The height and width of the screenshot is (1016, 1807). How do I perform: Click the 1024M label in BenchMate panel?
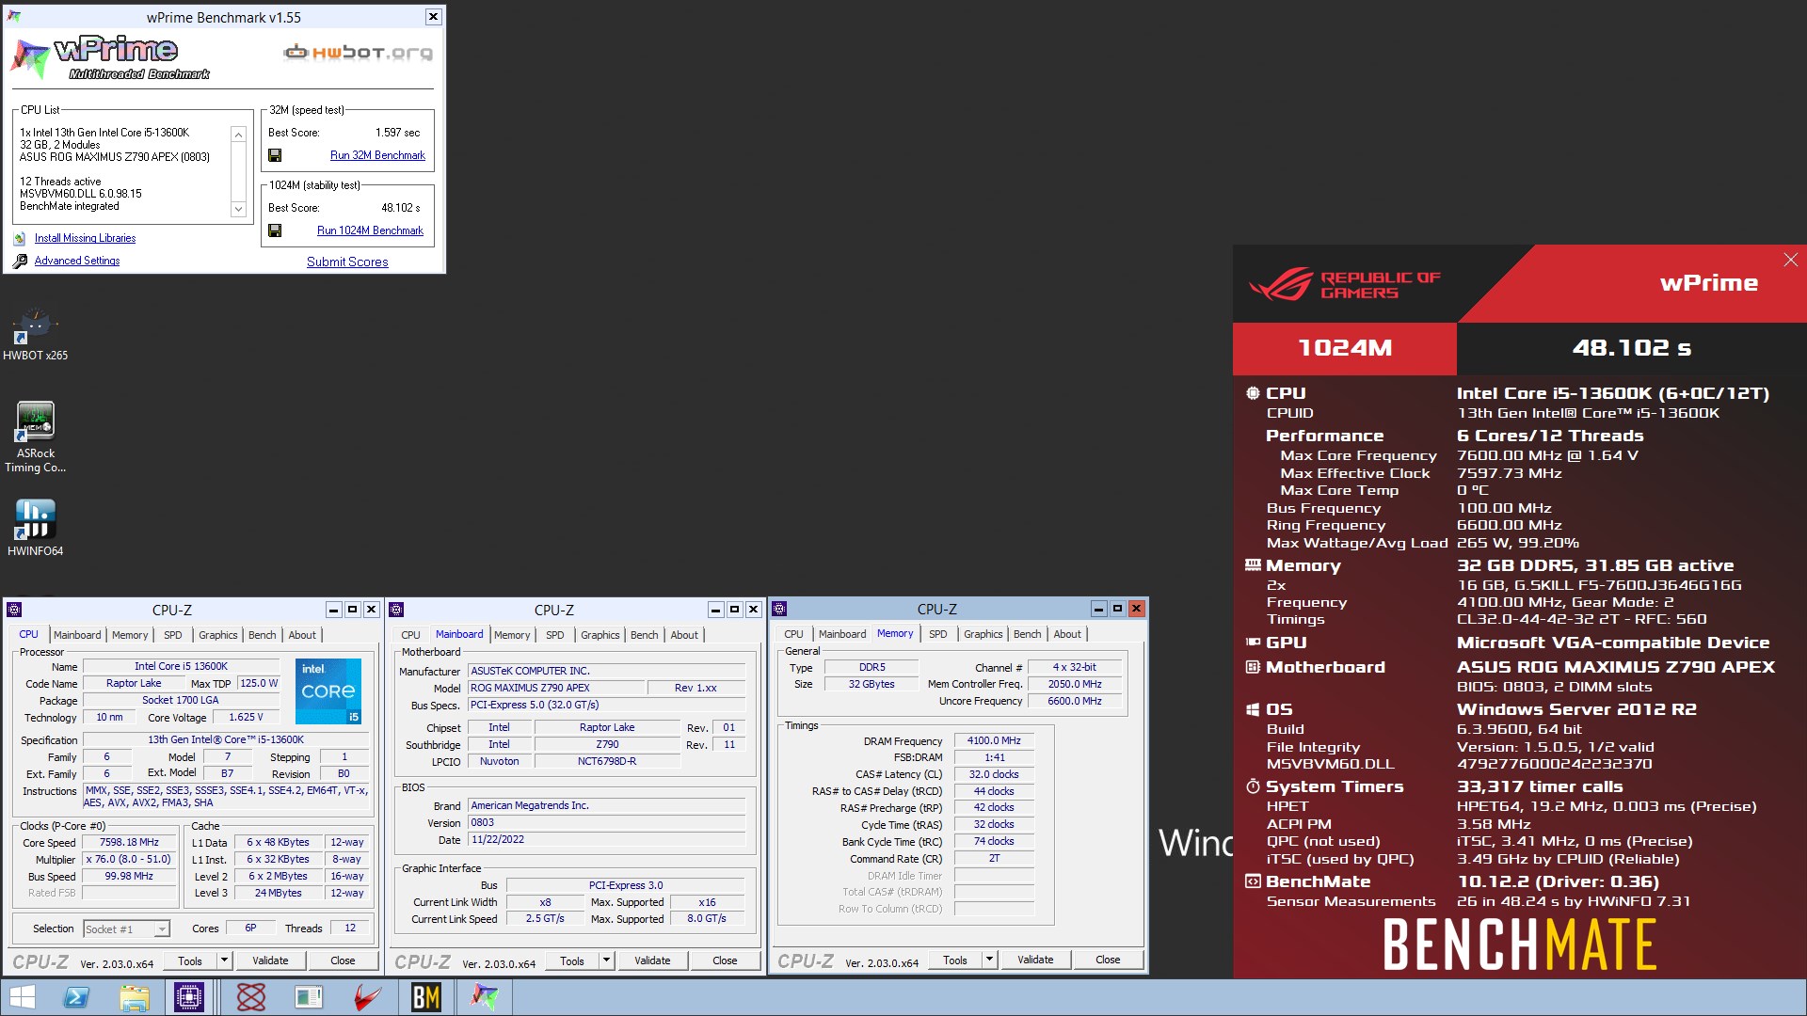point(1345,348)
